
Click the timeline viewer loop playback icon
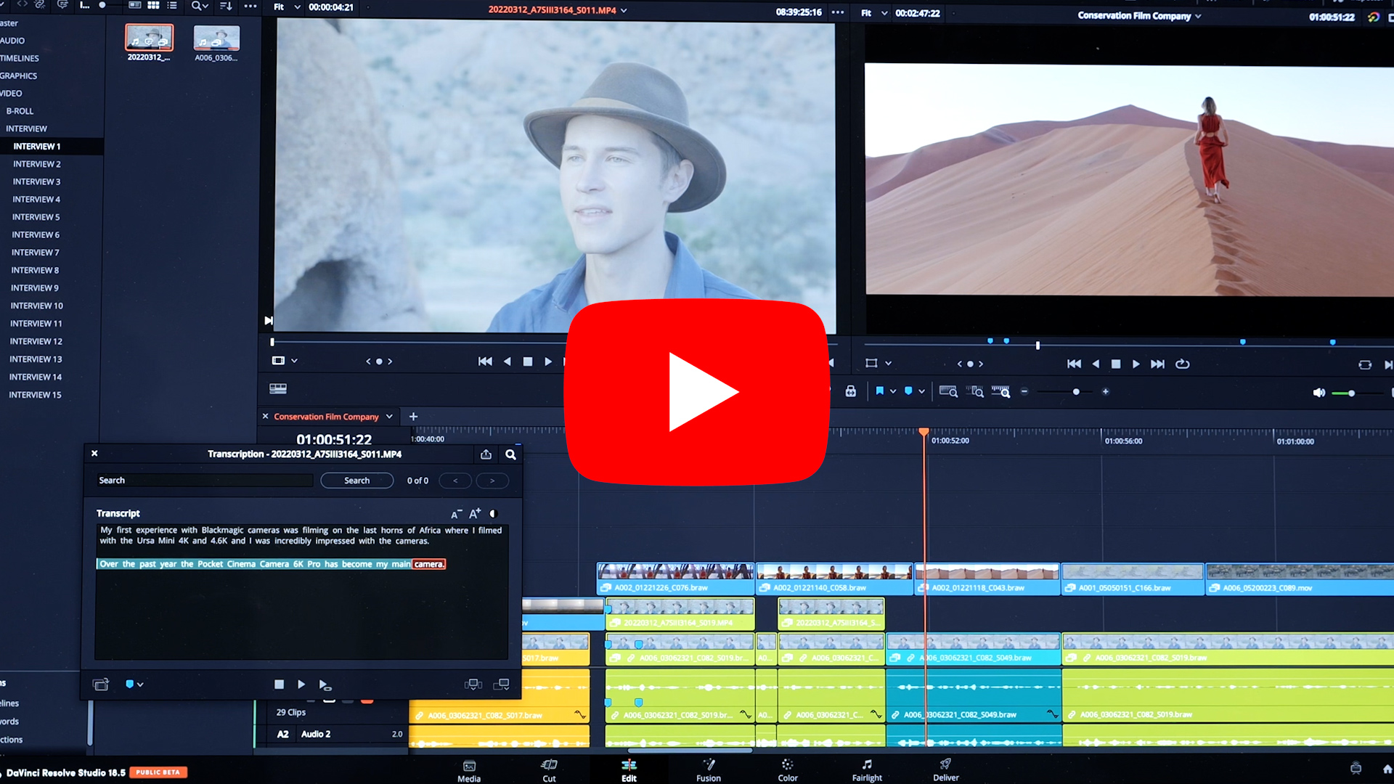click(1183, 364)
